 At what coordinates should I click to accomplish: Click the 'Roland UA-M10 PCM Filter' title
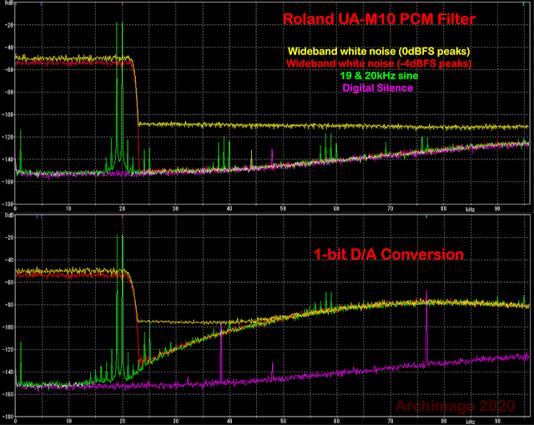click(379, 18)
